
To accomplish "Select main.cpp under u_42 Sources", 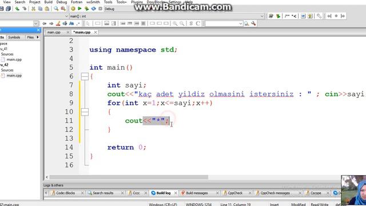I will point(14,76).
